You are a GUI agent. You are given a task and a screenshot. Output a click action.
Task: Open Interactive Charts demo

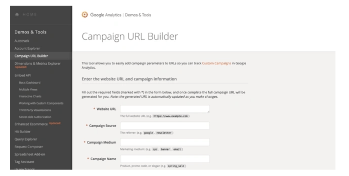[x=30, y=96]
